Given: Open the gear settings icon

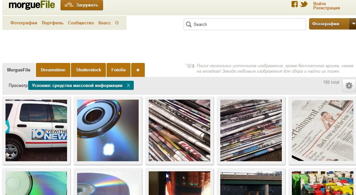Looking at the screenshot, I should (x=349, y=86).
